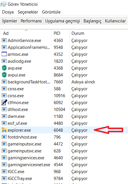Switch to the İşlemler tab
The width and height of the screenshot is (128, 184).
pyautogui.click(x=10, y=21)
